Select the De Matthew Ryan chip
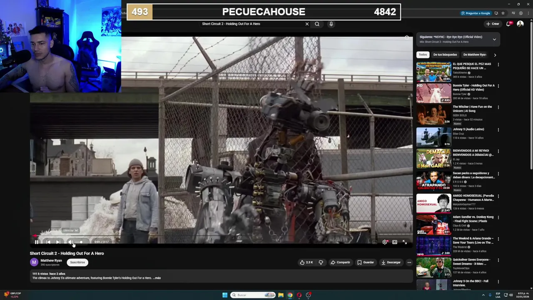Screen dimensions: 533x300 point(475,55)
